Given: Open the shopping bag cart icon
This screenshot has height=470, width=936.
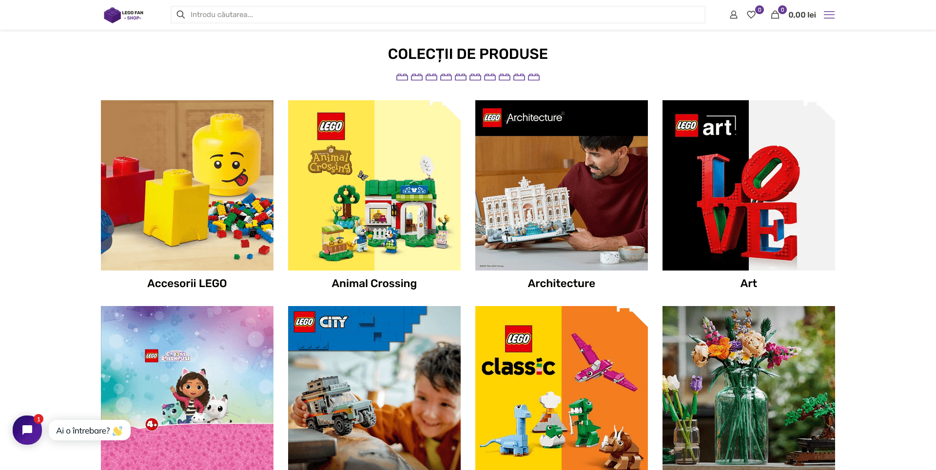Looking at the screenshot, I should tap(775, 15).
